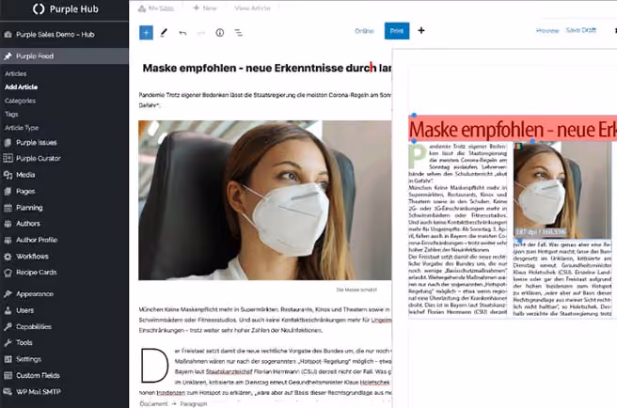Open the Tags submenu item
Viewport: 617px width, 408px height.
[11, 114]
